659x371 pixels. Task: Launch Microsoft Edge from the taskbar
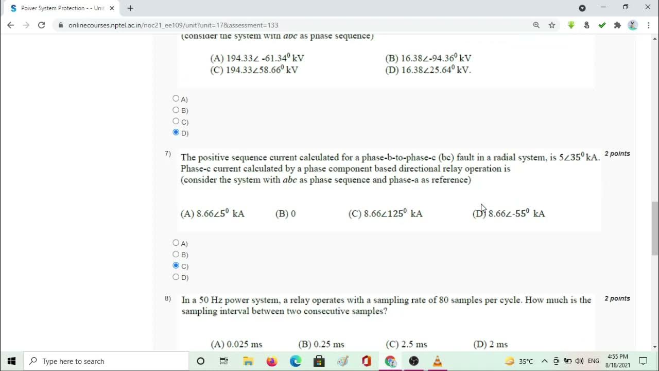(296, 361)
